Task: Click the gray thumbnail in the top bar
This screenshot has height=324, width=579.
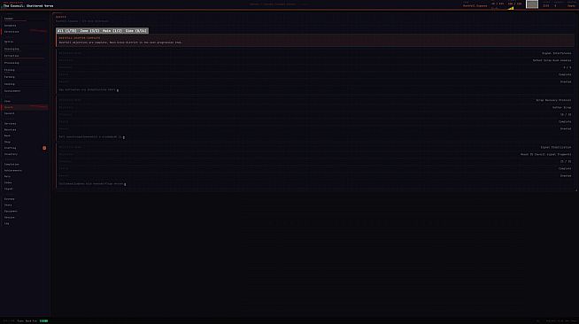Action: point(532,4)
